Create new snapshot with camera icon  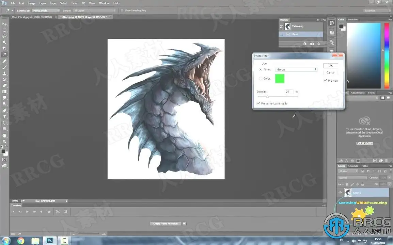click(x=312, y=44)
